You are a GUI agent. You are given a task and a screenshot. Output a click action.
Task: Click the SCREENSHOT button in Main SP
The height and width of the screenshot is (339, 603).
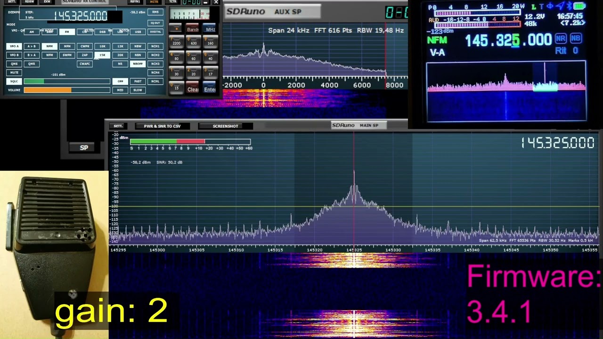point(225,126)
